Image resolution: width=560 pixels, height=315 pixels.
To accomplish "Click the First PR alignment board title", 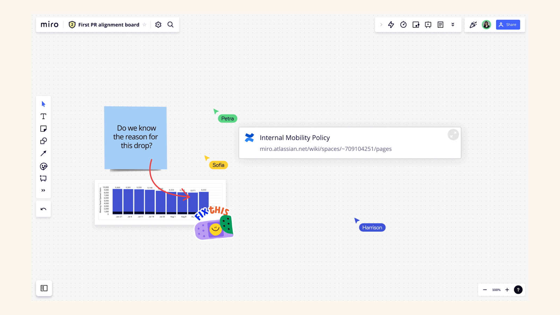I will (109, 24).
